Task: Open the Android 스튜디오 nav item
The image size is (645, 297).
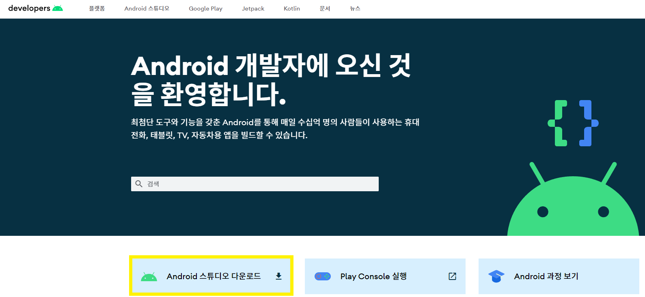Action: pyautogui.click(x=147, y=9)
